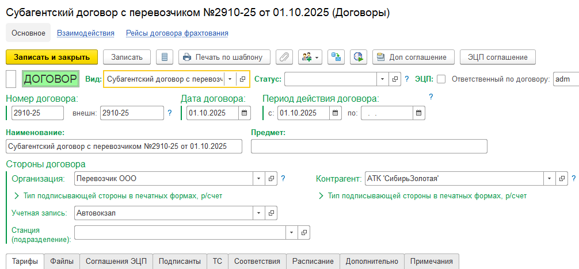Open calendar for period end date
The height and width of the screenshot is (269, 579).
tap(419, 113)
